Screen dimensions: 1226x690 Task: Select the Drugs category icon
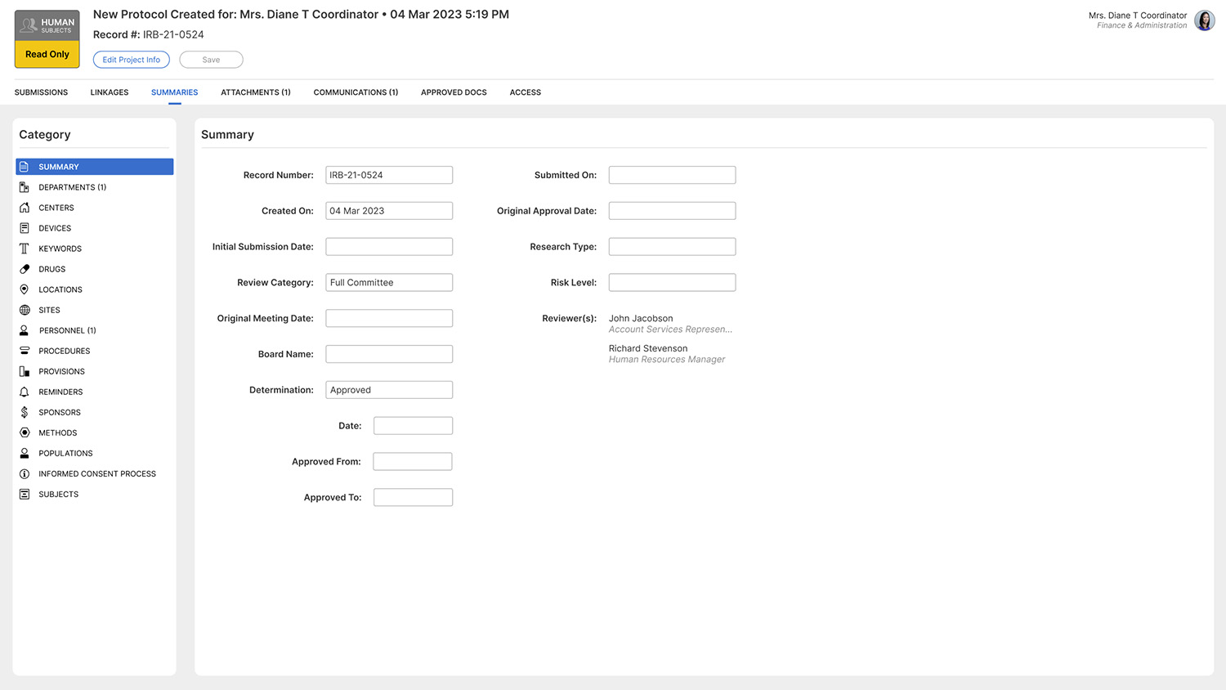(25, 269)
